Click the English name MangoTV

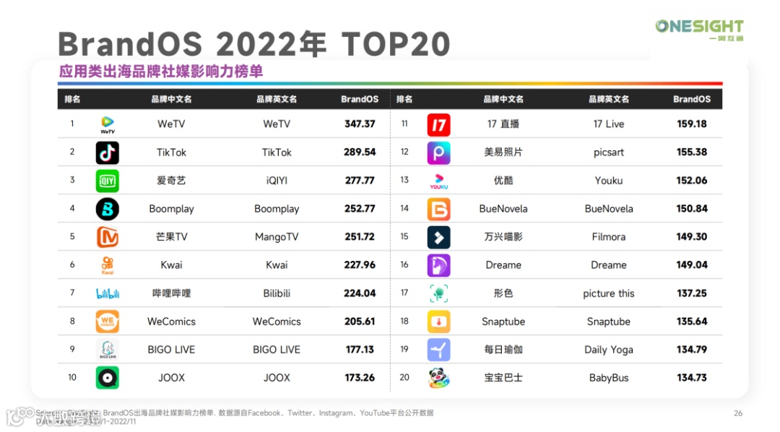tap(277, 237)
